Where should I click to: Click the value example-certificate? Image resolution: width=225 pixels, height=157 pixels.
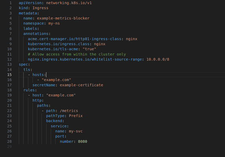pos(82,85)
